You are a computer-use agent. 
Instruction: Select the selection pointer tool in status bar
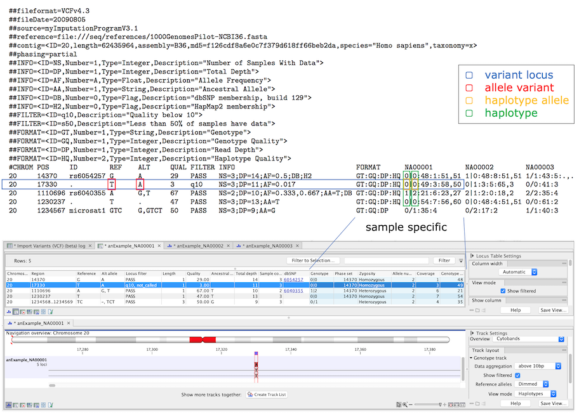tap(398, 403)
